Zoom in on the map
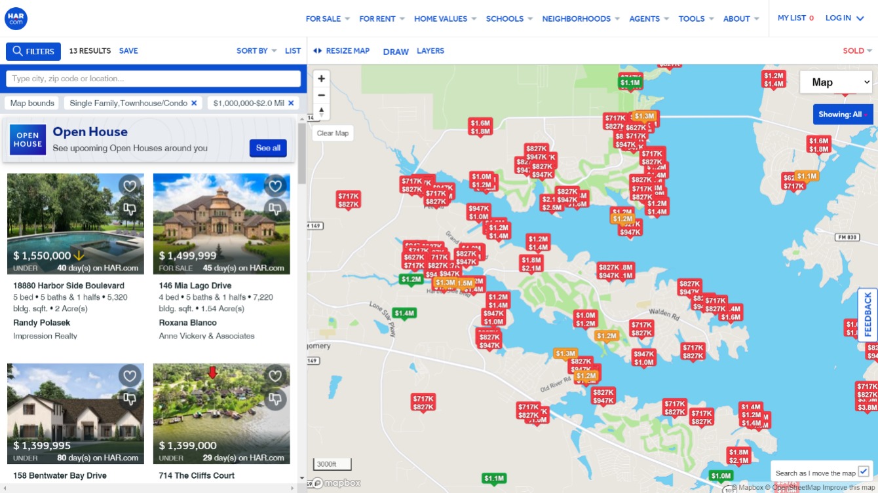 (321, 79)
